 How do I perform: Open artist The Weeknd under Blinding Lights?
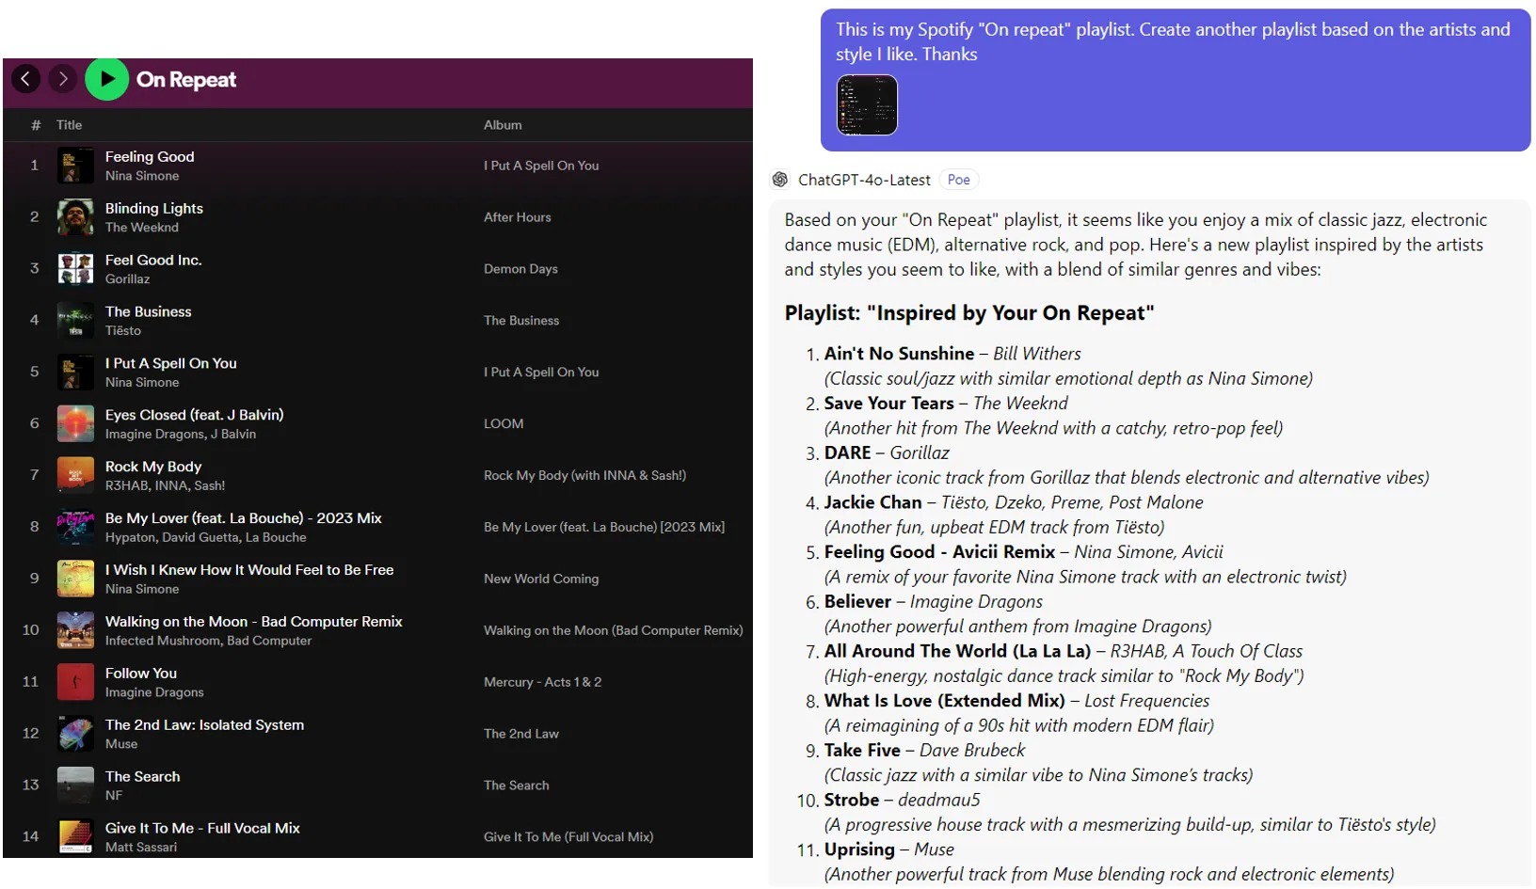pos(142,228)
